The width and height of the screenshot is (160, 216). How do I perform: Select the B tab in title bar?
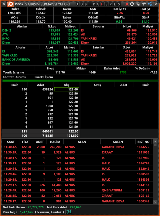click(86, 4)
